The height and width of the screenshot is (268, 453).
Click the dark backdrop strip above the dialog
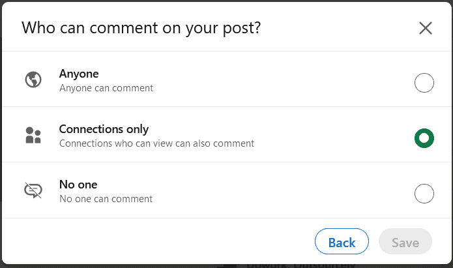[227, 1]
